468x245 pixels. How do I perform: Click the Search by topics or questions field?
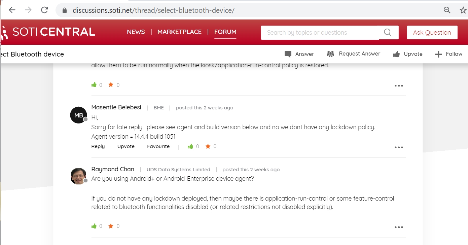pyautogui.click(x=320, y=33)
